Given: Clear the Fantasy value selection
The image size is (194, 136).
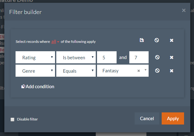Looking at the screenshot, I should [139, 71].
